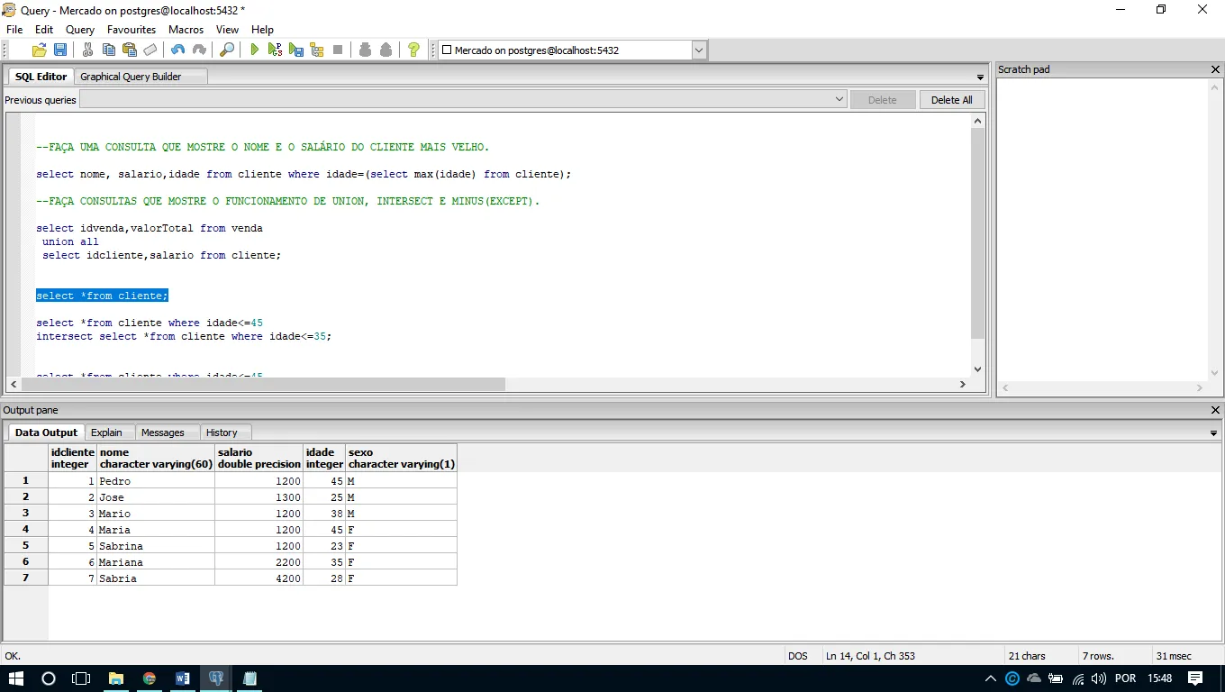Click the Open file toolbar icon
This screenshot has width=1225, height=692.
coord(39,50)
